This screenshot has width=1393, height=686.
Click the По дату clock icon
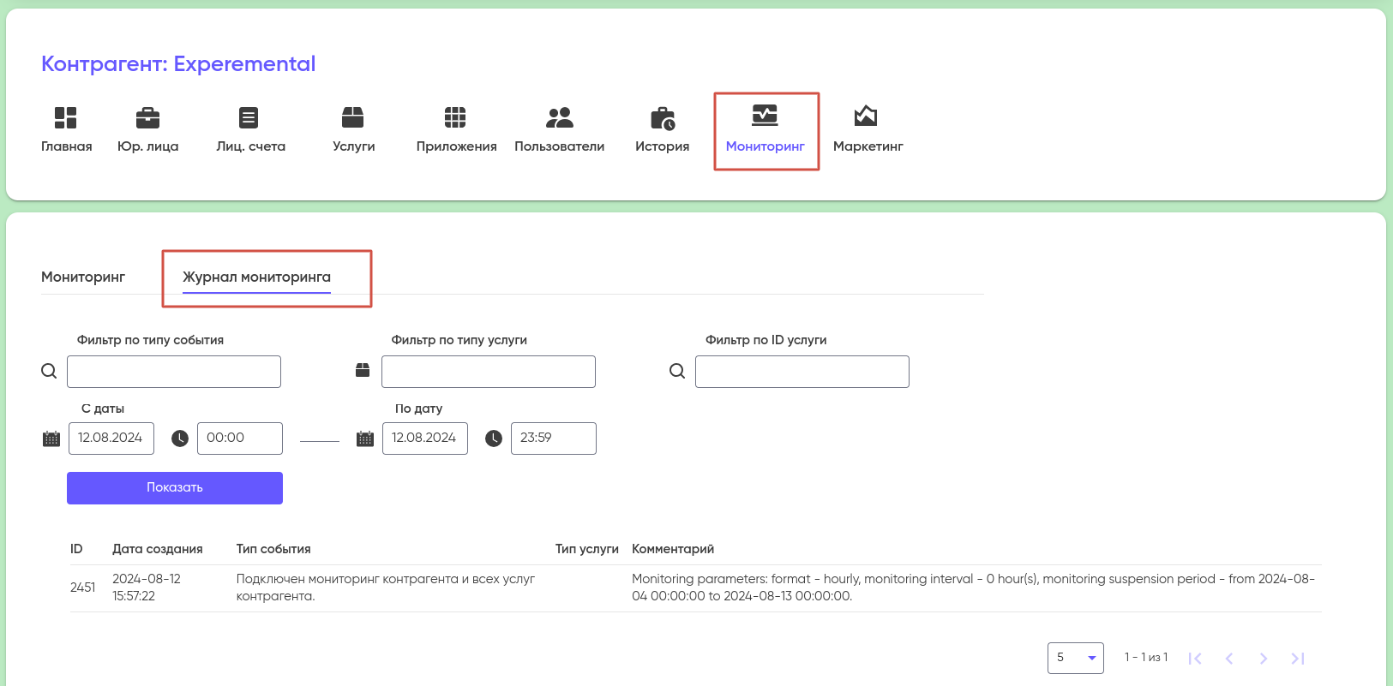pos(494,438)
